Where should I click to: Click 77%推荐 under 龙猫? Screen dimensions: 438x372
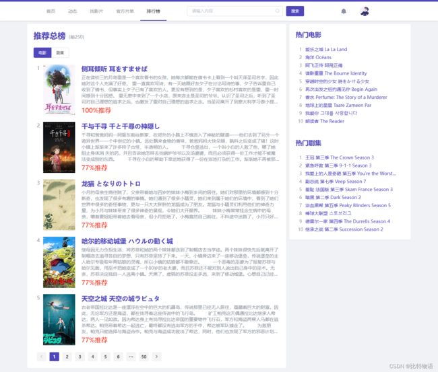(x=94, y=225)
